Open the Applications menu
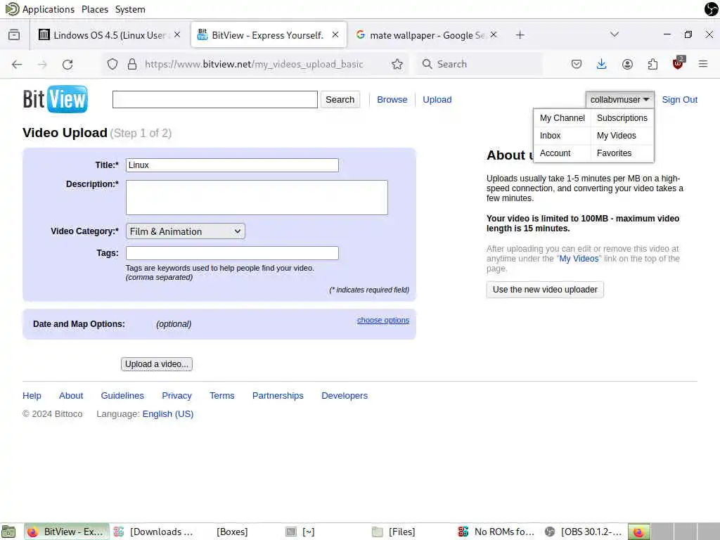This screenshot has height=540, width=720. [x=49, y=9]
